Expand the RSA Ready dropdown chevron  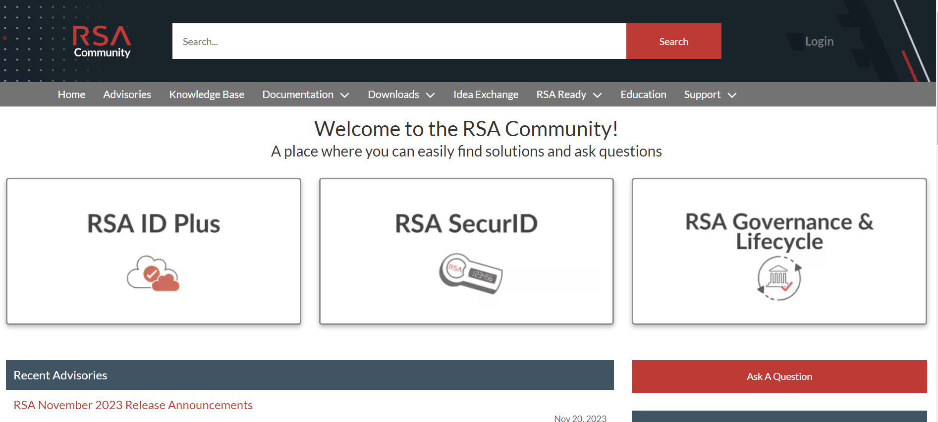coord(598,95)
